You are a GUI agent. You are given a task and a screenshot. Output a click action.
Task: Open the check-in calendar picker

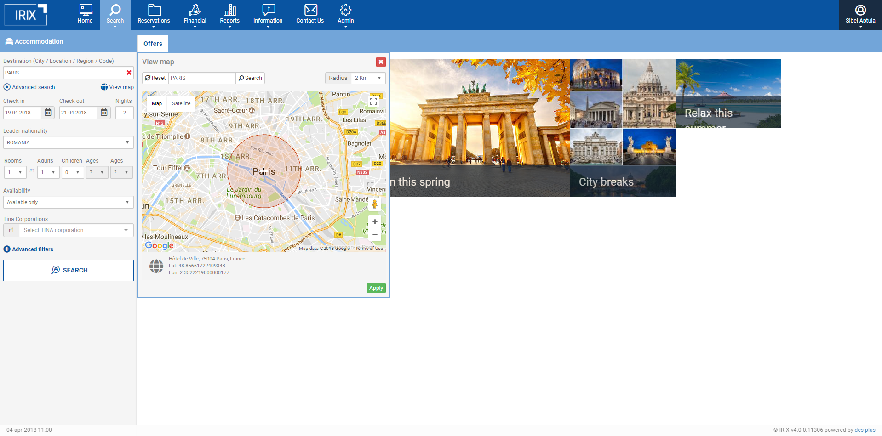click(x=48, y=113)
